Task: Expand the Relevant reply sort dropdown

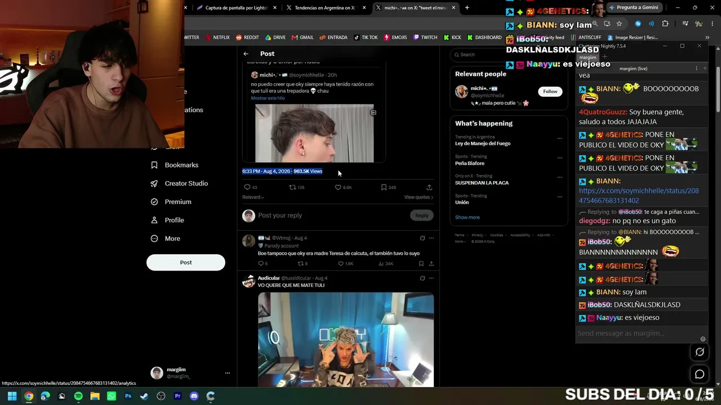Action: pyautogui.click(x=253, y=197)
